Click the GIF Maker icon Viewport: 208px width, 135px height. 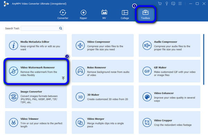[147, 71]
